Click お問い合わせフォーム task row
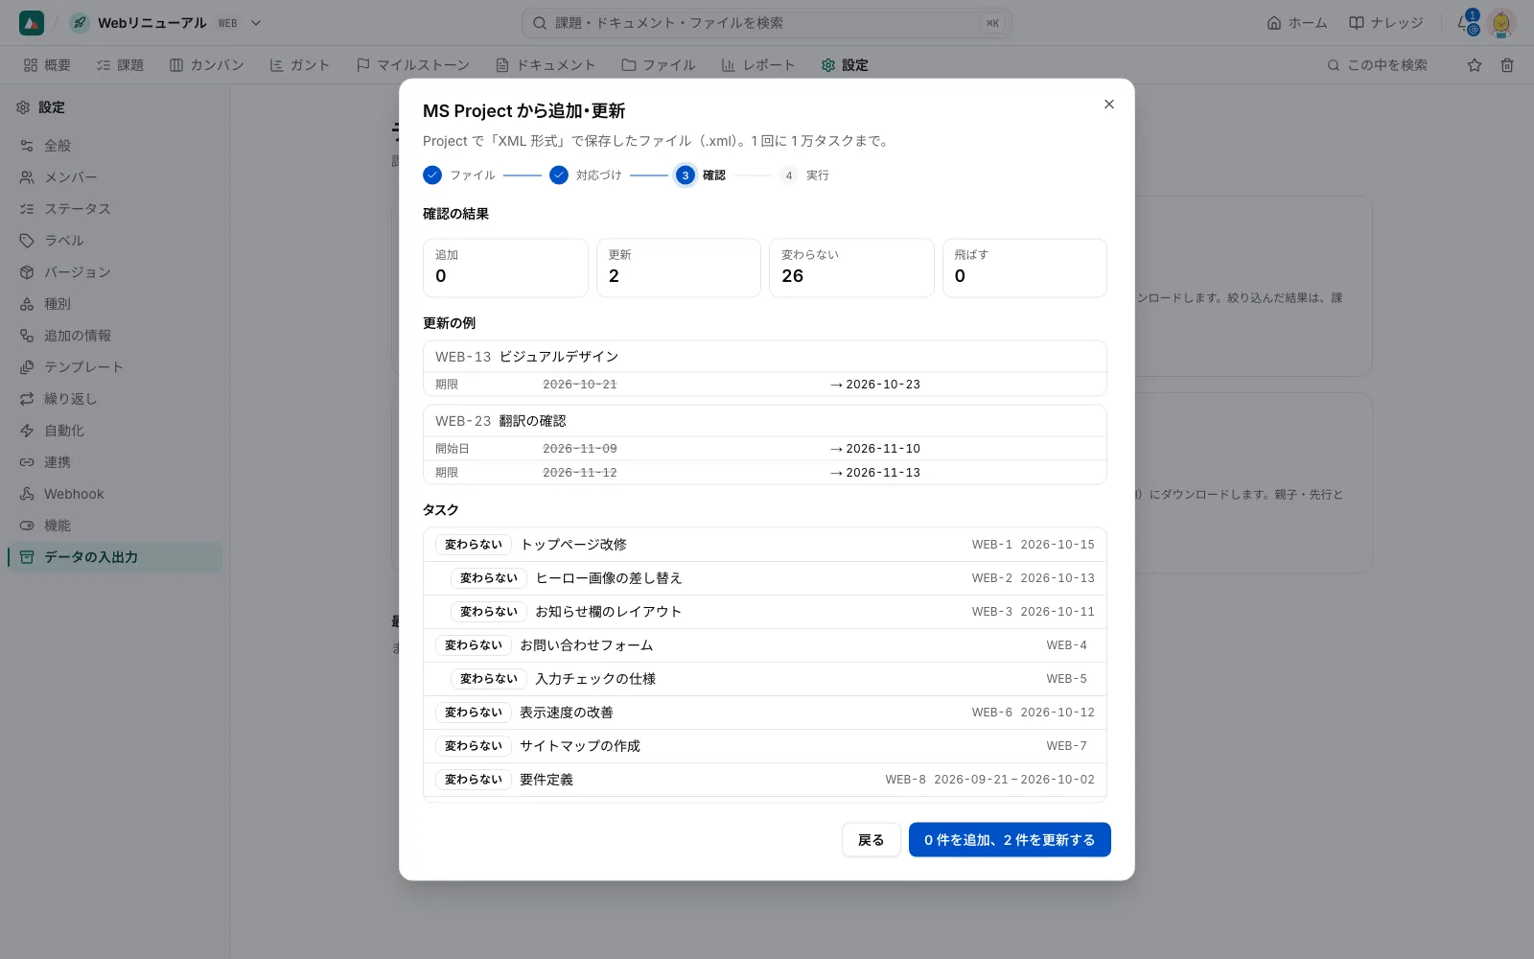Screen dimensions: 1534x959 coord(765,645)
